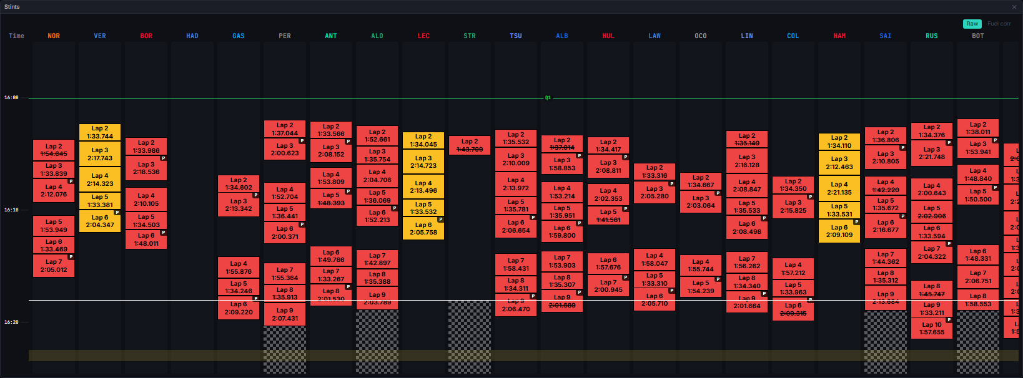
Task: Open PER Lap 9 cell 2:07.431
Action: pyautogui.click(x=285, y=314)
